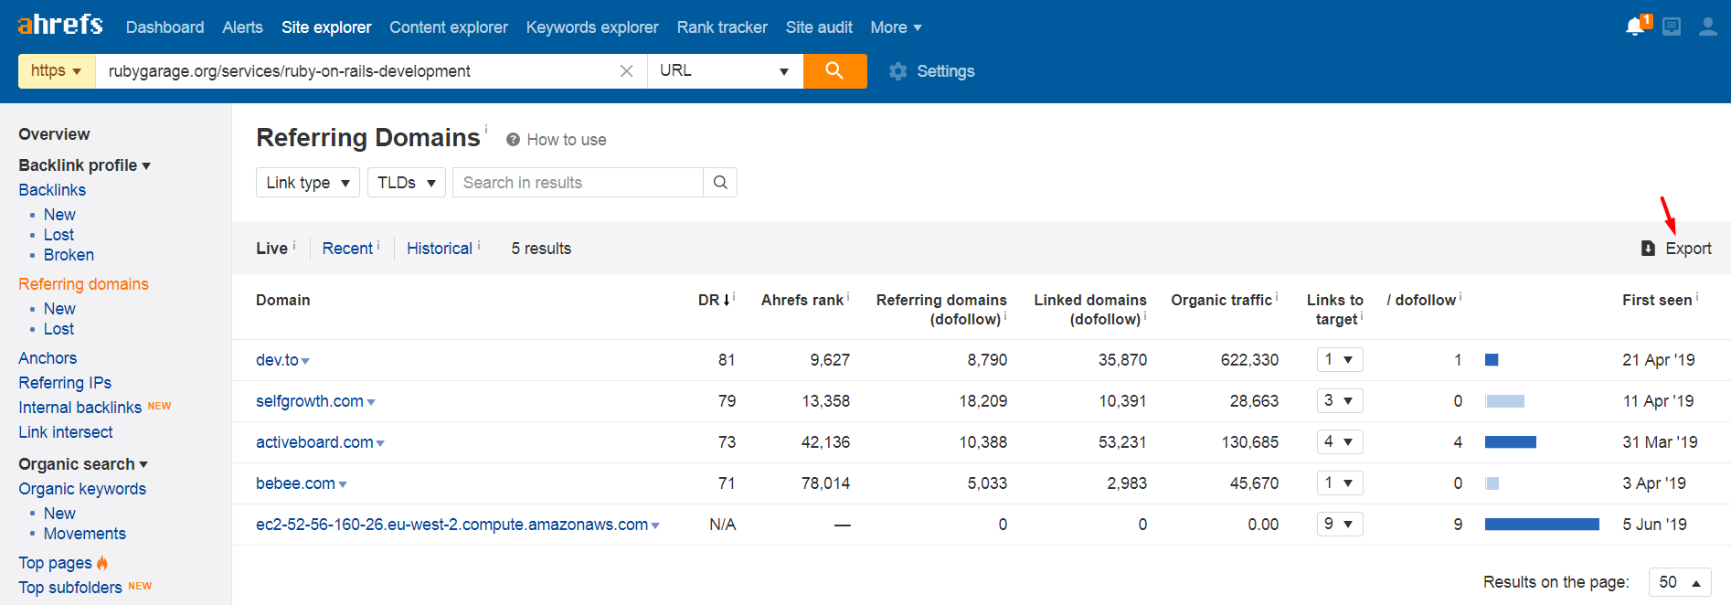The width and height of the screenshot is (1731, 605).
Task: Open the https protocol dropdown
Action: 57,71
